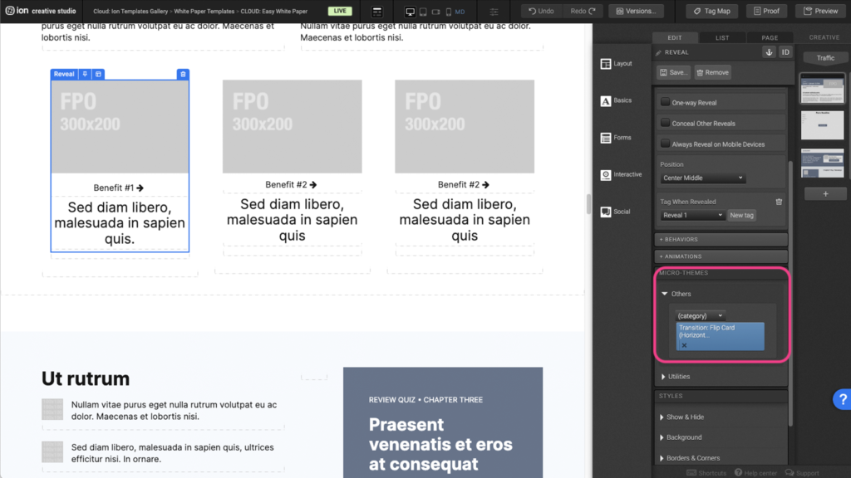Viewport: 851px width, 478px height.
Task: Click the anchor icon in Reveal header
Action: point(769,52)
